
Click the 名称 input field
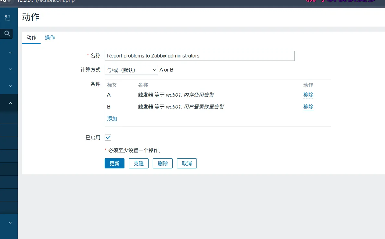(200, 56)
